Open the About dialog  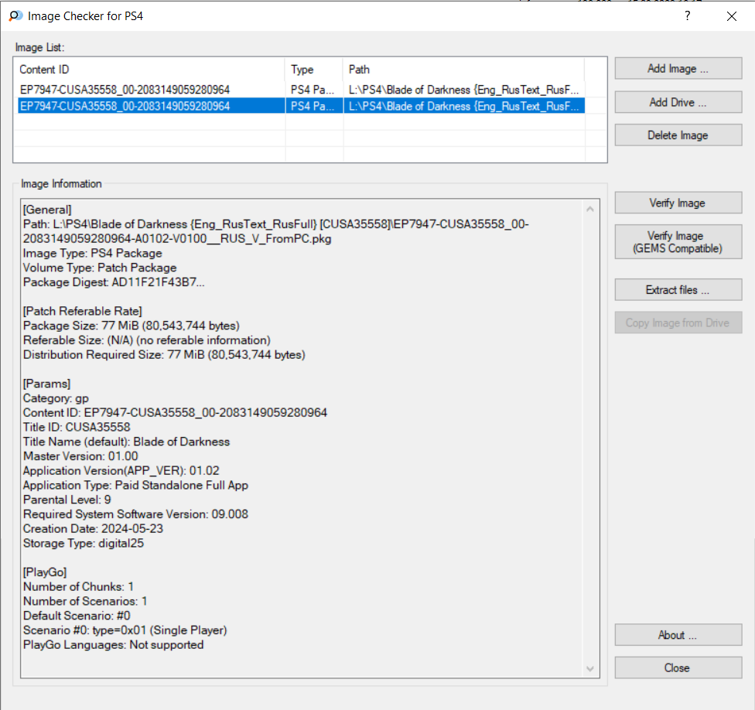(678, 635)
